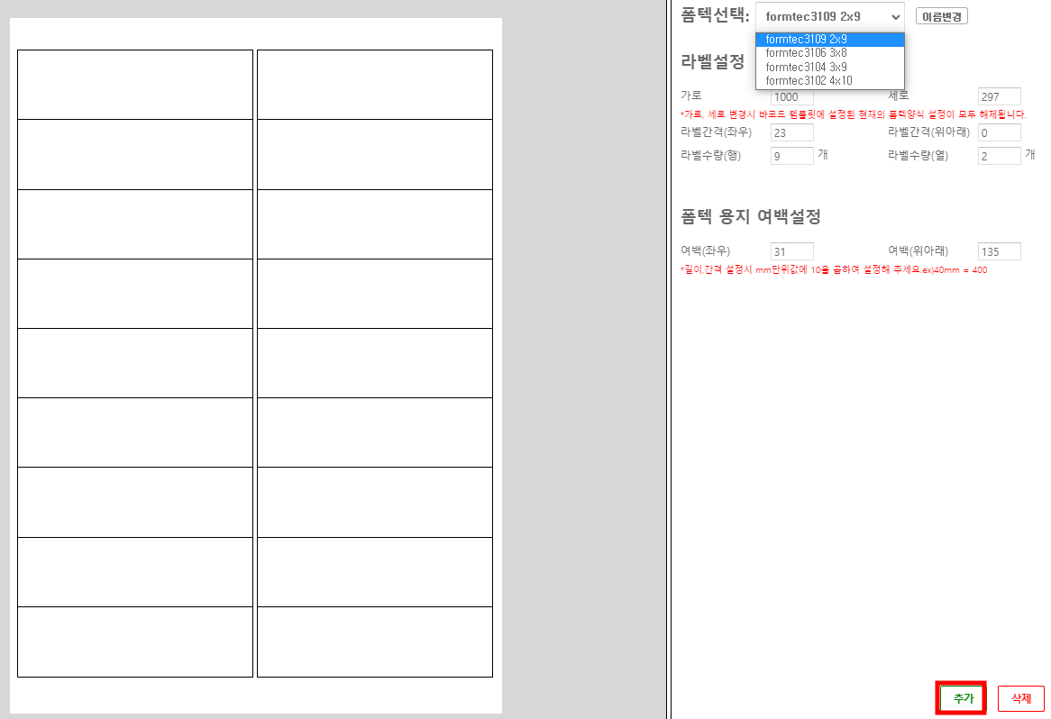Focus the 라벨수량(행) row count field
1051x719 pixels.
point(792,156)
